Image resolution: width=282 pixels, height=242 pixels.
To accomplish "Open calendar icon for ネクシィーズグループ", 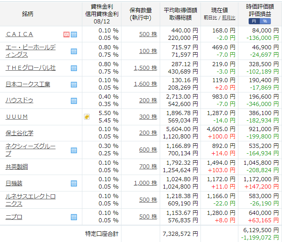I will point(74,150).
